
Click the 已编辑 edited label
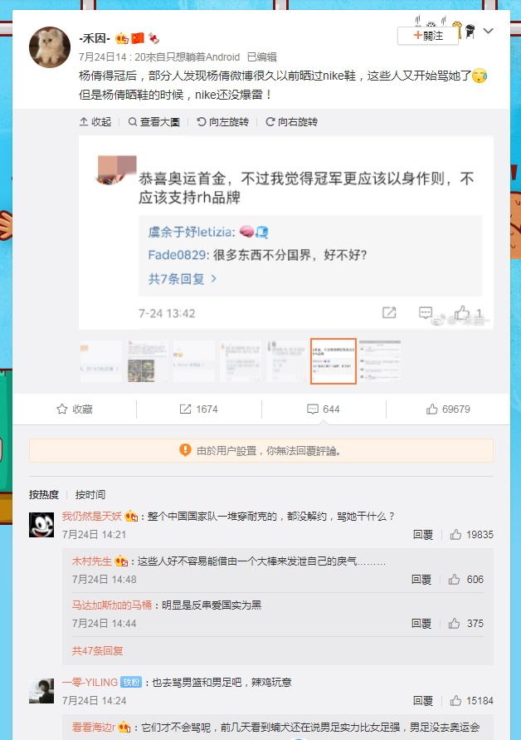(x=261, y=57)
